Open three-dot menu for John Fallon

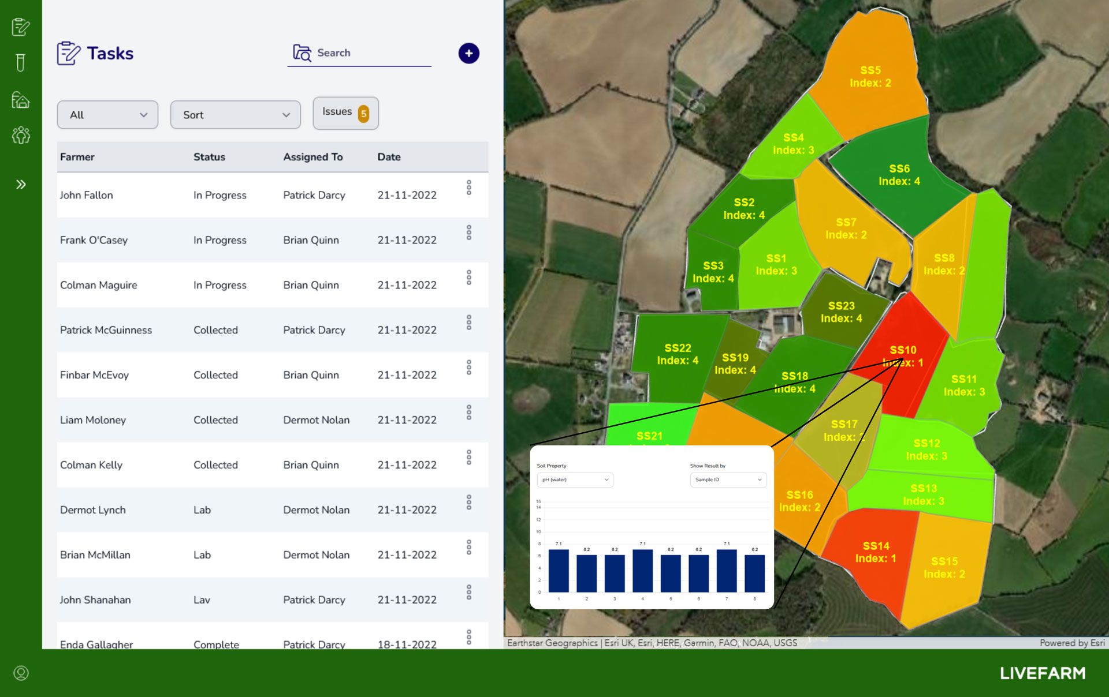pyautogui.click(x=468, y=188)
